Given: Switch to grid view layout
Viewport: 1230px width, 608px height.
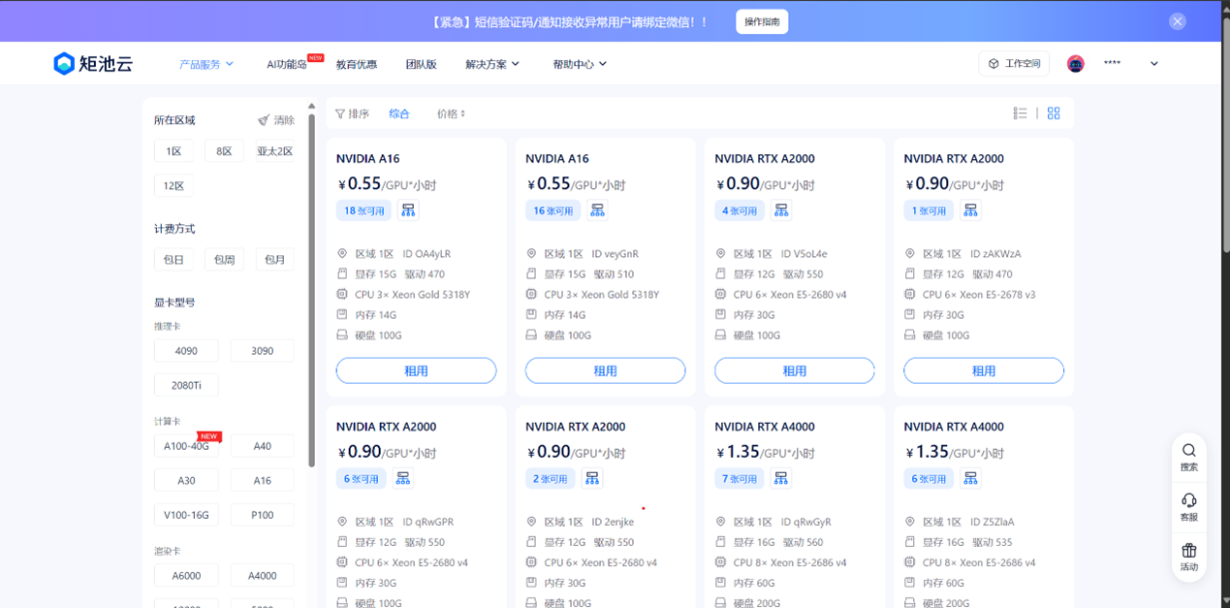Looking at the screenshot, I should coord(1054,113).
